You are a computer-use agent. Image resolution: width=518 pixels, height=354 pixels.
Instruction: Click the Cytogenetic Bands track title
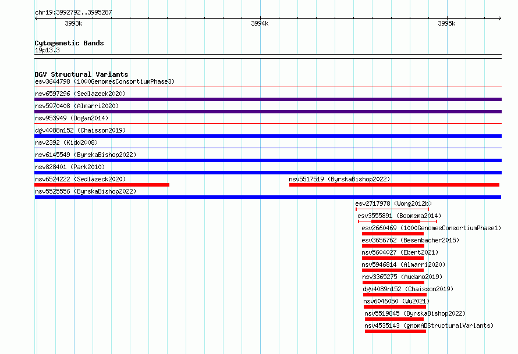coord(69,43)
